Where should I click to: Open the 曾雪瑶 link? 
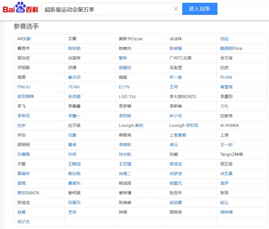tap(226, 87)
